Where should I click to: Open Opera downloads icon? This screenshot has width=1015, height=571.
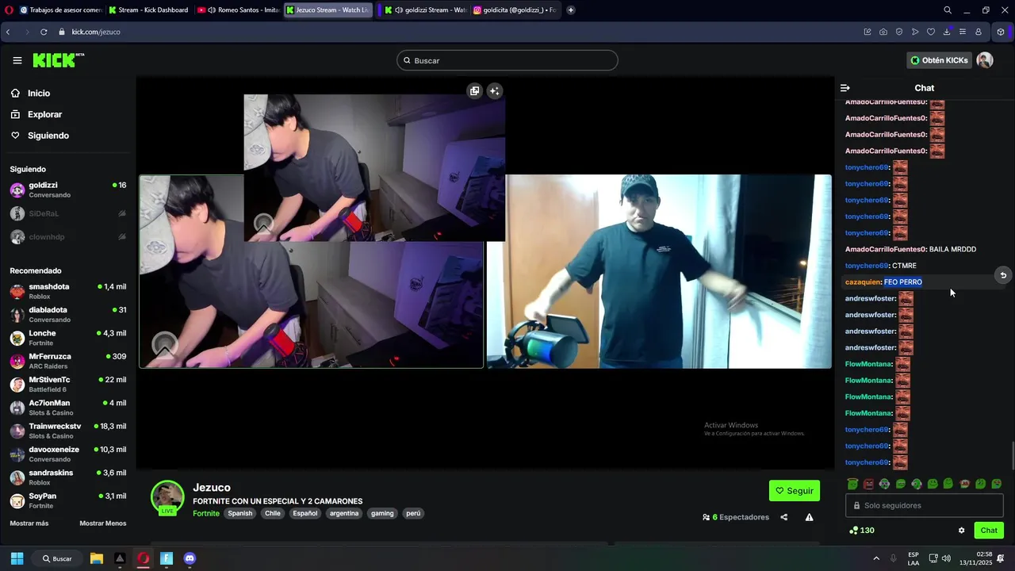point(947,32)
